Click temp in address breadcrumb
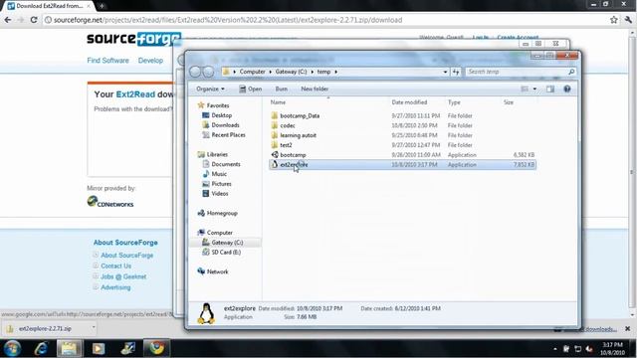The image size is (637, 358). [x=323, y=72]
